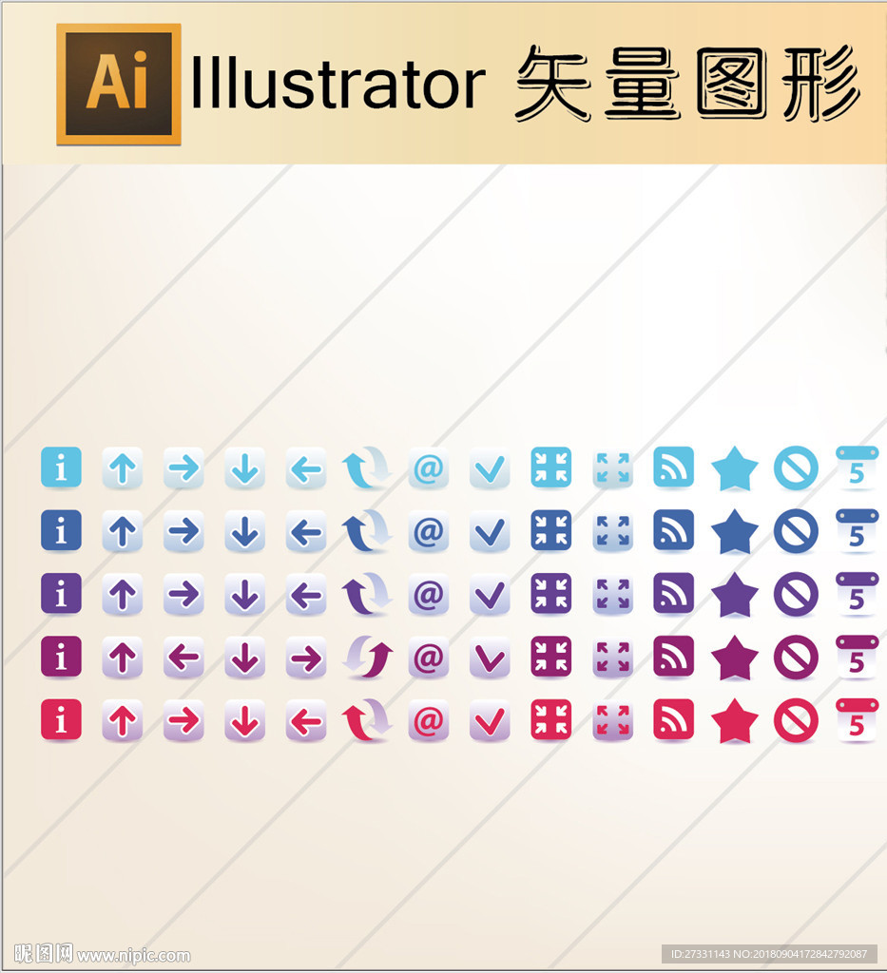Click the violet checkmark icon
This screenshot has width=887, height=973.
point(490,594)
